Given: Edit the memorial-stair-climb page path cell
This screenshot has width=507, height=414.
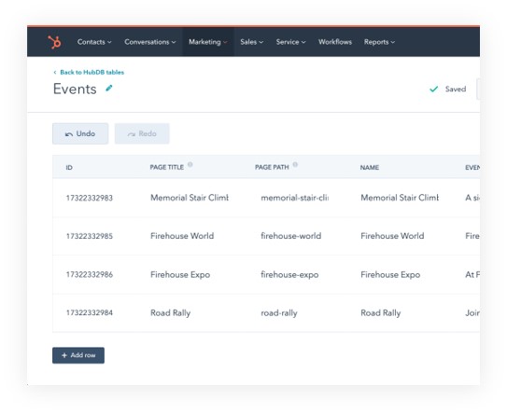Looking at the screenshot, I should (294, 198).
